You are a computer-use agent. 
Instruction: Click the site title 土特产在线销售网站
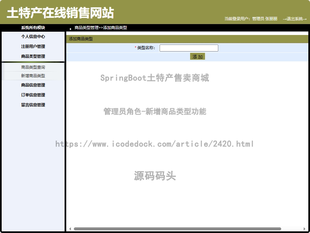pos(60,13)
